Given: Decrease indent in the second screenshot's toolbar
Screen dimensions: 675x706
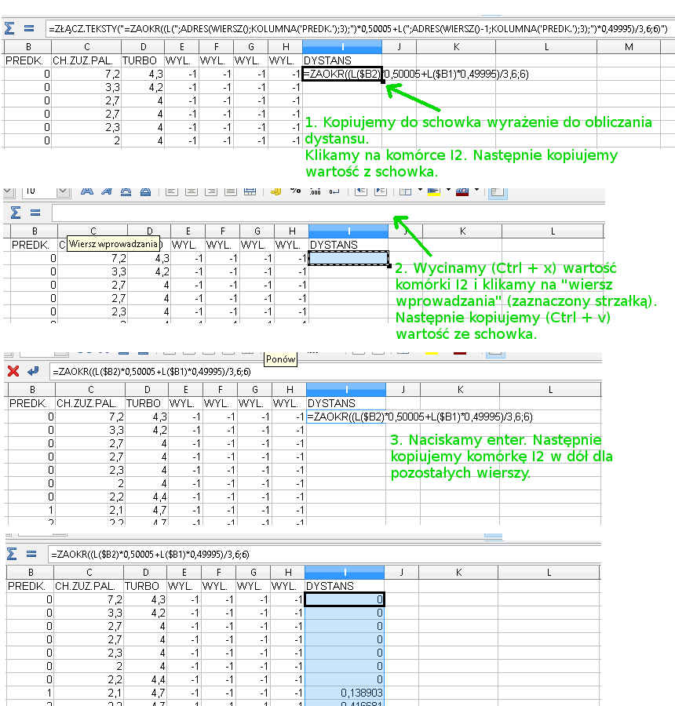Looking at the screenshot, I should click(360, 191).
